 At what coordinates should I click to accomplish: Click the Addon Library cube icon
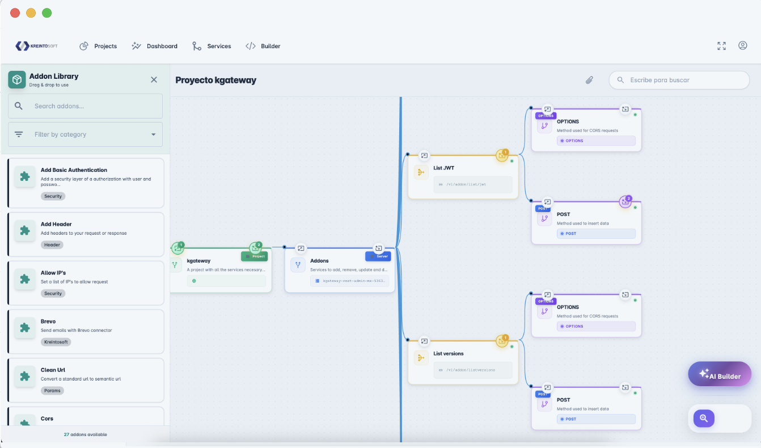17,79
